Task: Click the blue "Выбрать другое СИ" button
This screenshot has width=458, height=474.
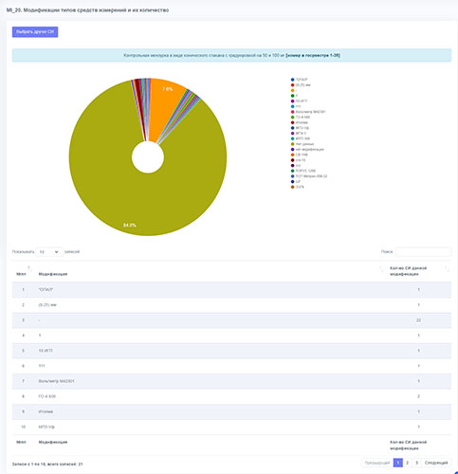Action: pyautogui.click(x=35, y=32)
